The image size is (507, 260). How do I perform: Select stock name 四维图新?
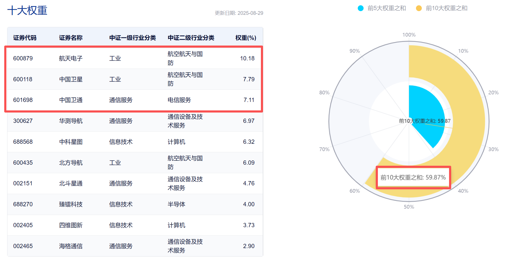coord(71,225)
